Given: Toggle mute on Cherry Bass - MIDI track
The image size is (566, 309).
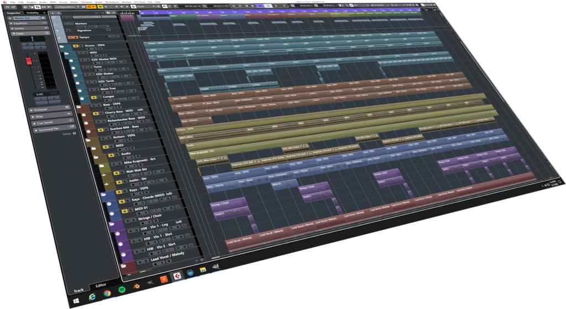Looking at the screenshot, I should 96,114.
